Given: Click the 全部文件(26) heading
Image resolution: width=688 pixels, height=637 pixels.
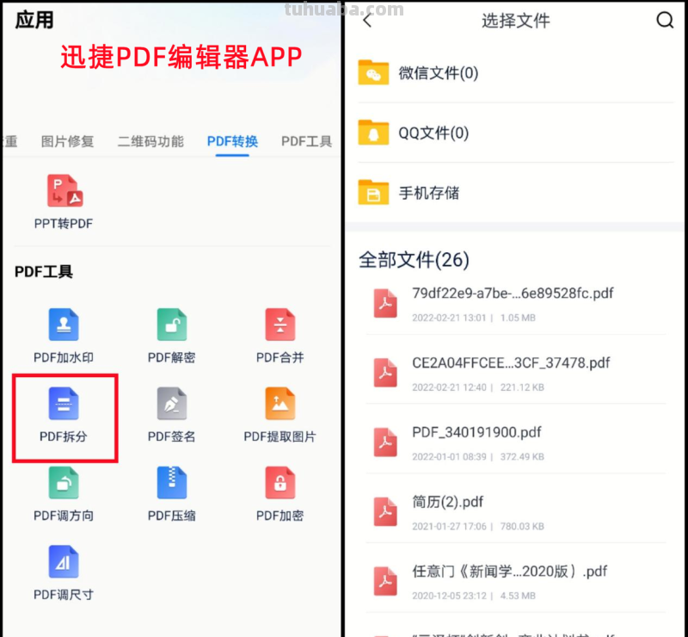Looking at the screenshot, I should [414, 260].
